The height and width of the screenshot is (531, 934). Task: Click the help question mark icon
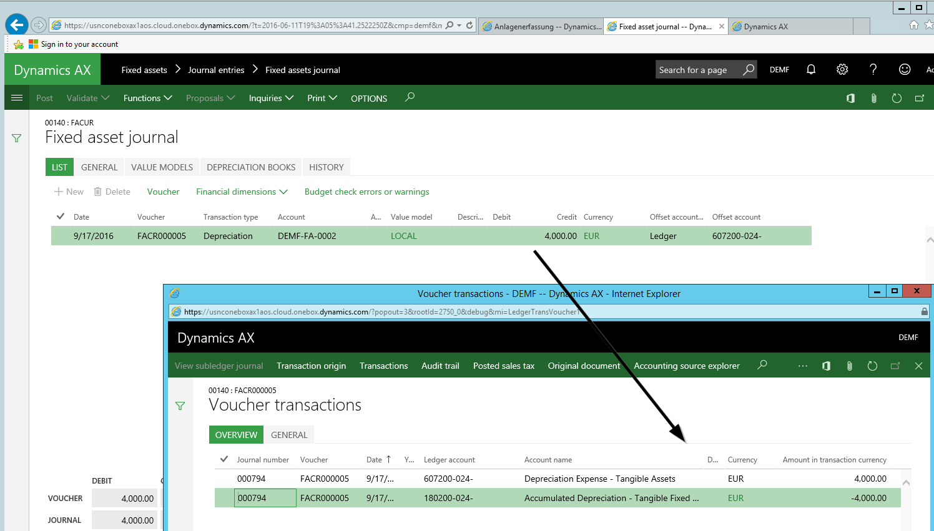873,69
